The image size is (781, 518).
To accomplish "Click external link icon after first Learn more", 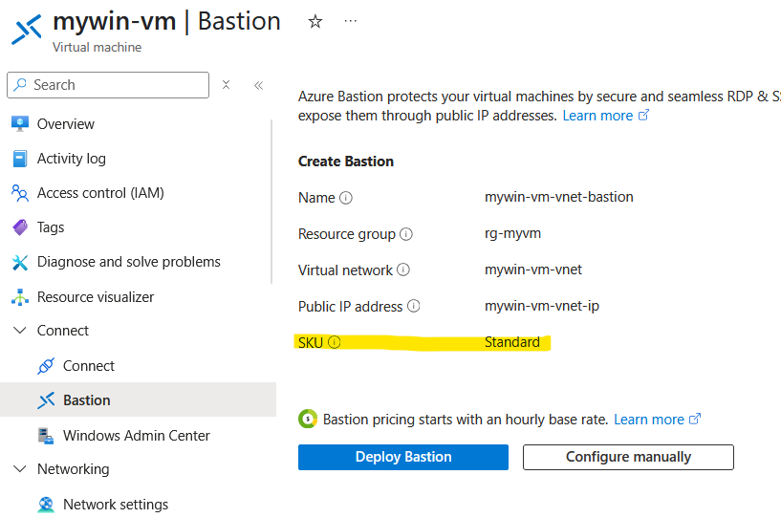I will pyautogui.click(x=643, y=115).
